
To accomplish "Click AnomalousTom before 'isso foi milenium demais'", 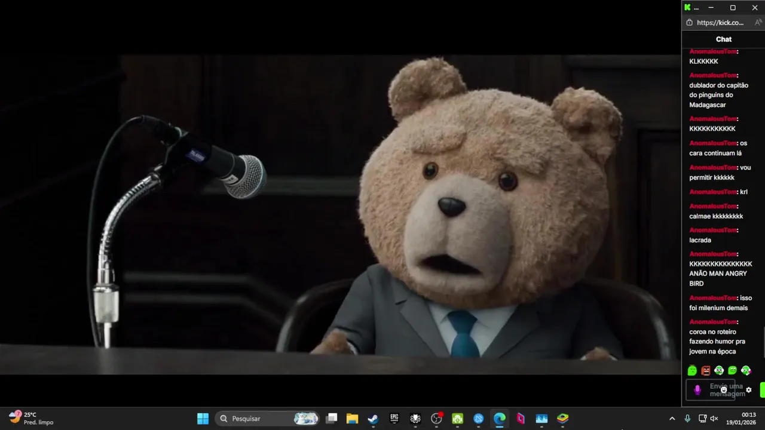I will pos(713,298).
